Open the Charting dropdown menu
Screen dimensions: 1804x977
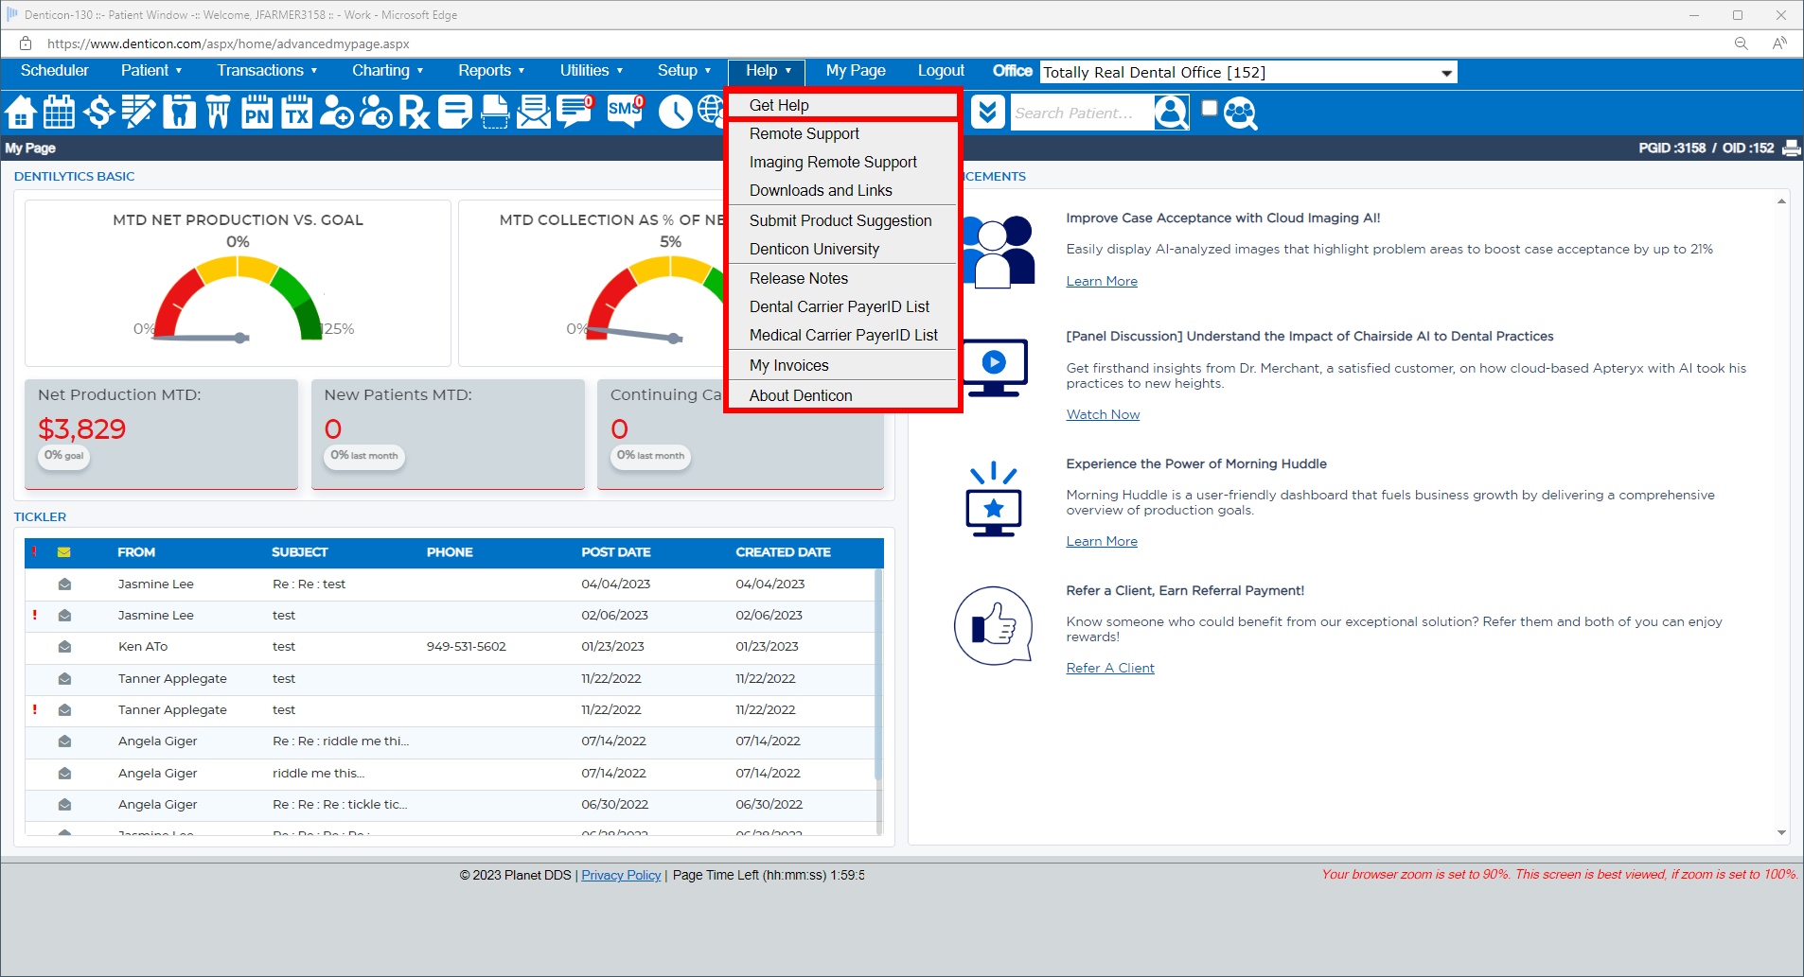[x=387, y=70]
